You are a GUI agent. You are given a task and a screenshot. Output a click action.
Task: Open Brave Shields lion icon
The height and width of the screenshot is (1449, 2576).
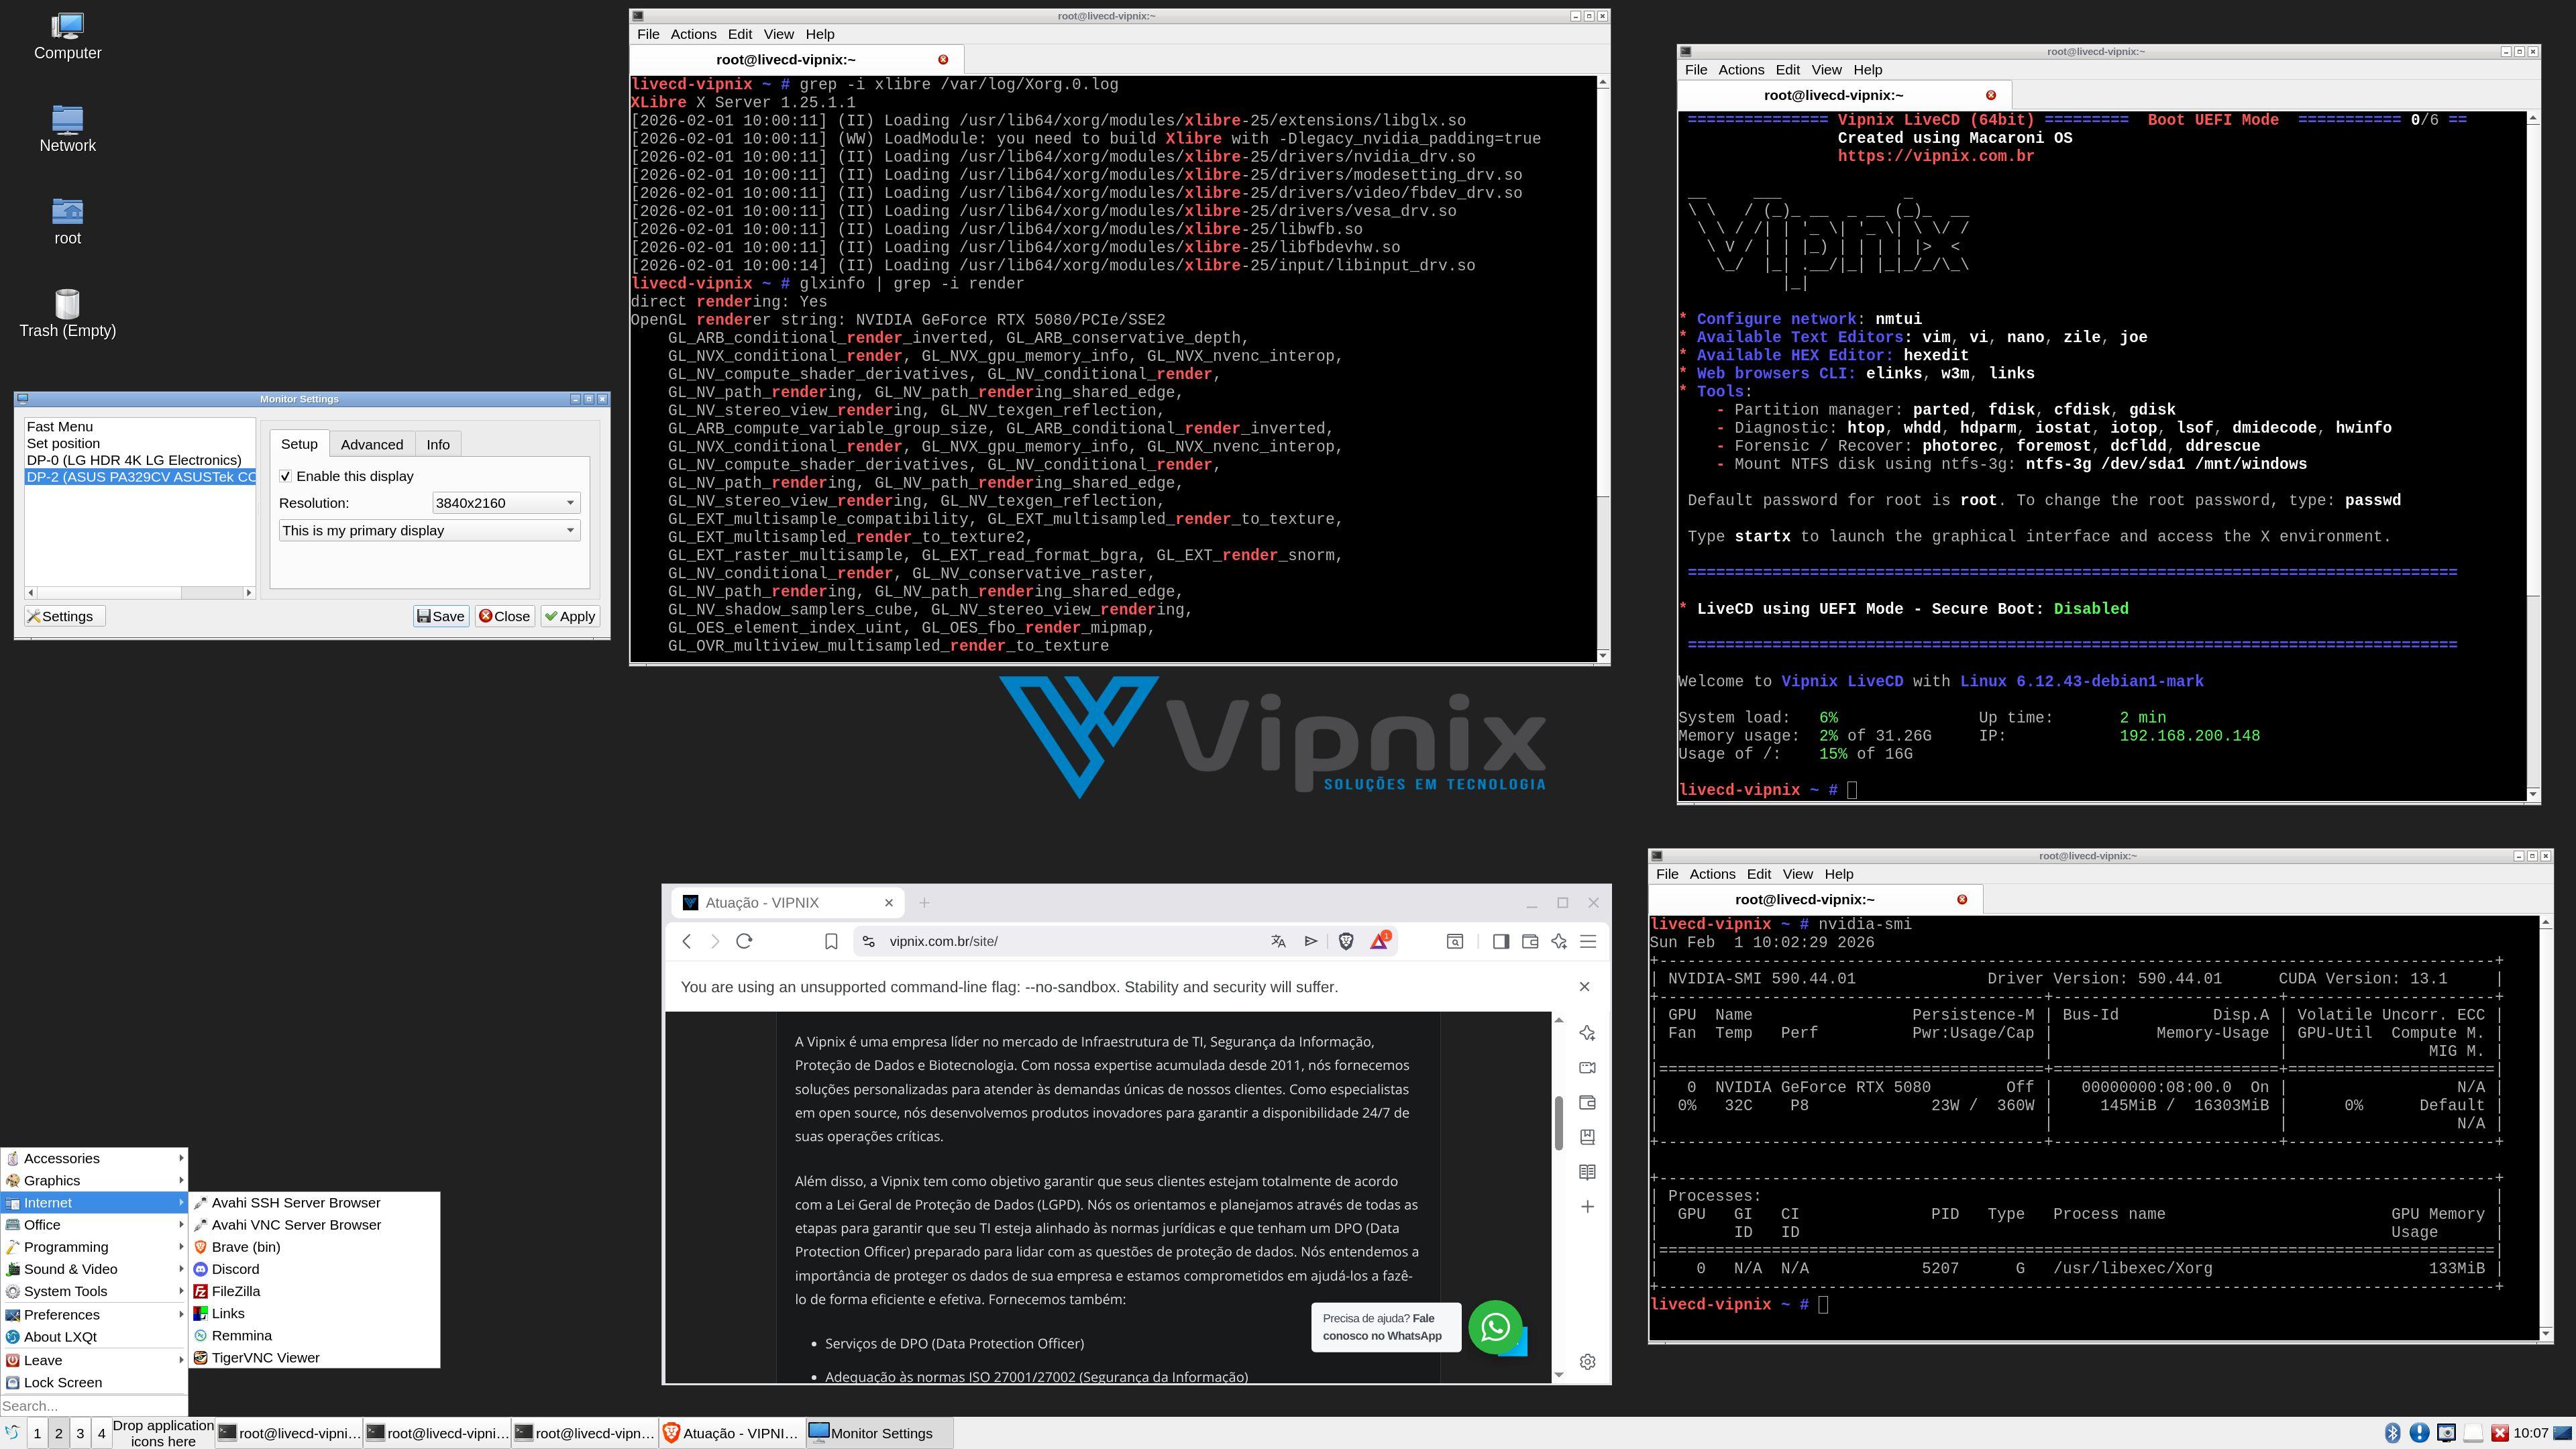point(1346,941)
